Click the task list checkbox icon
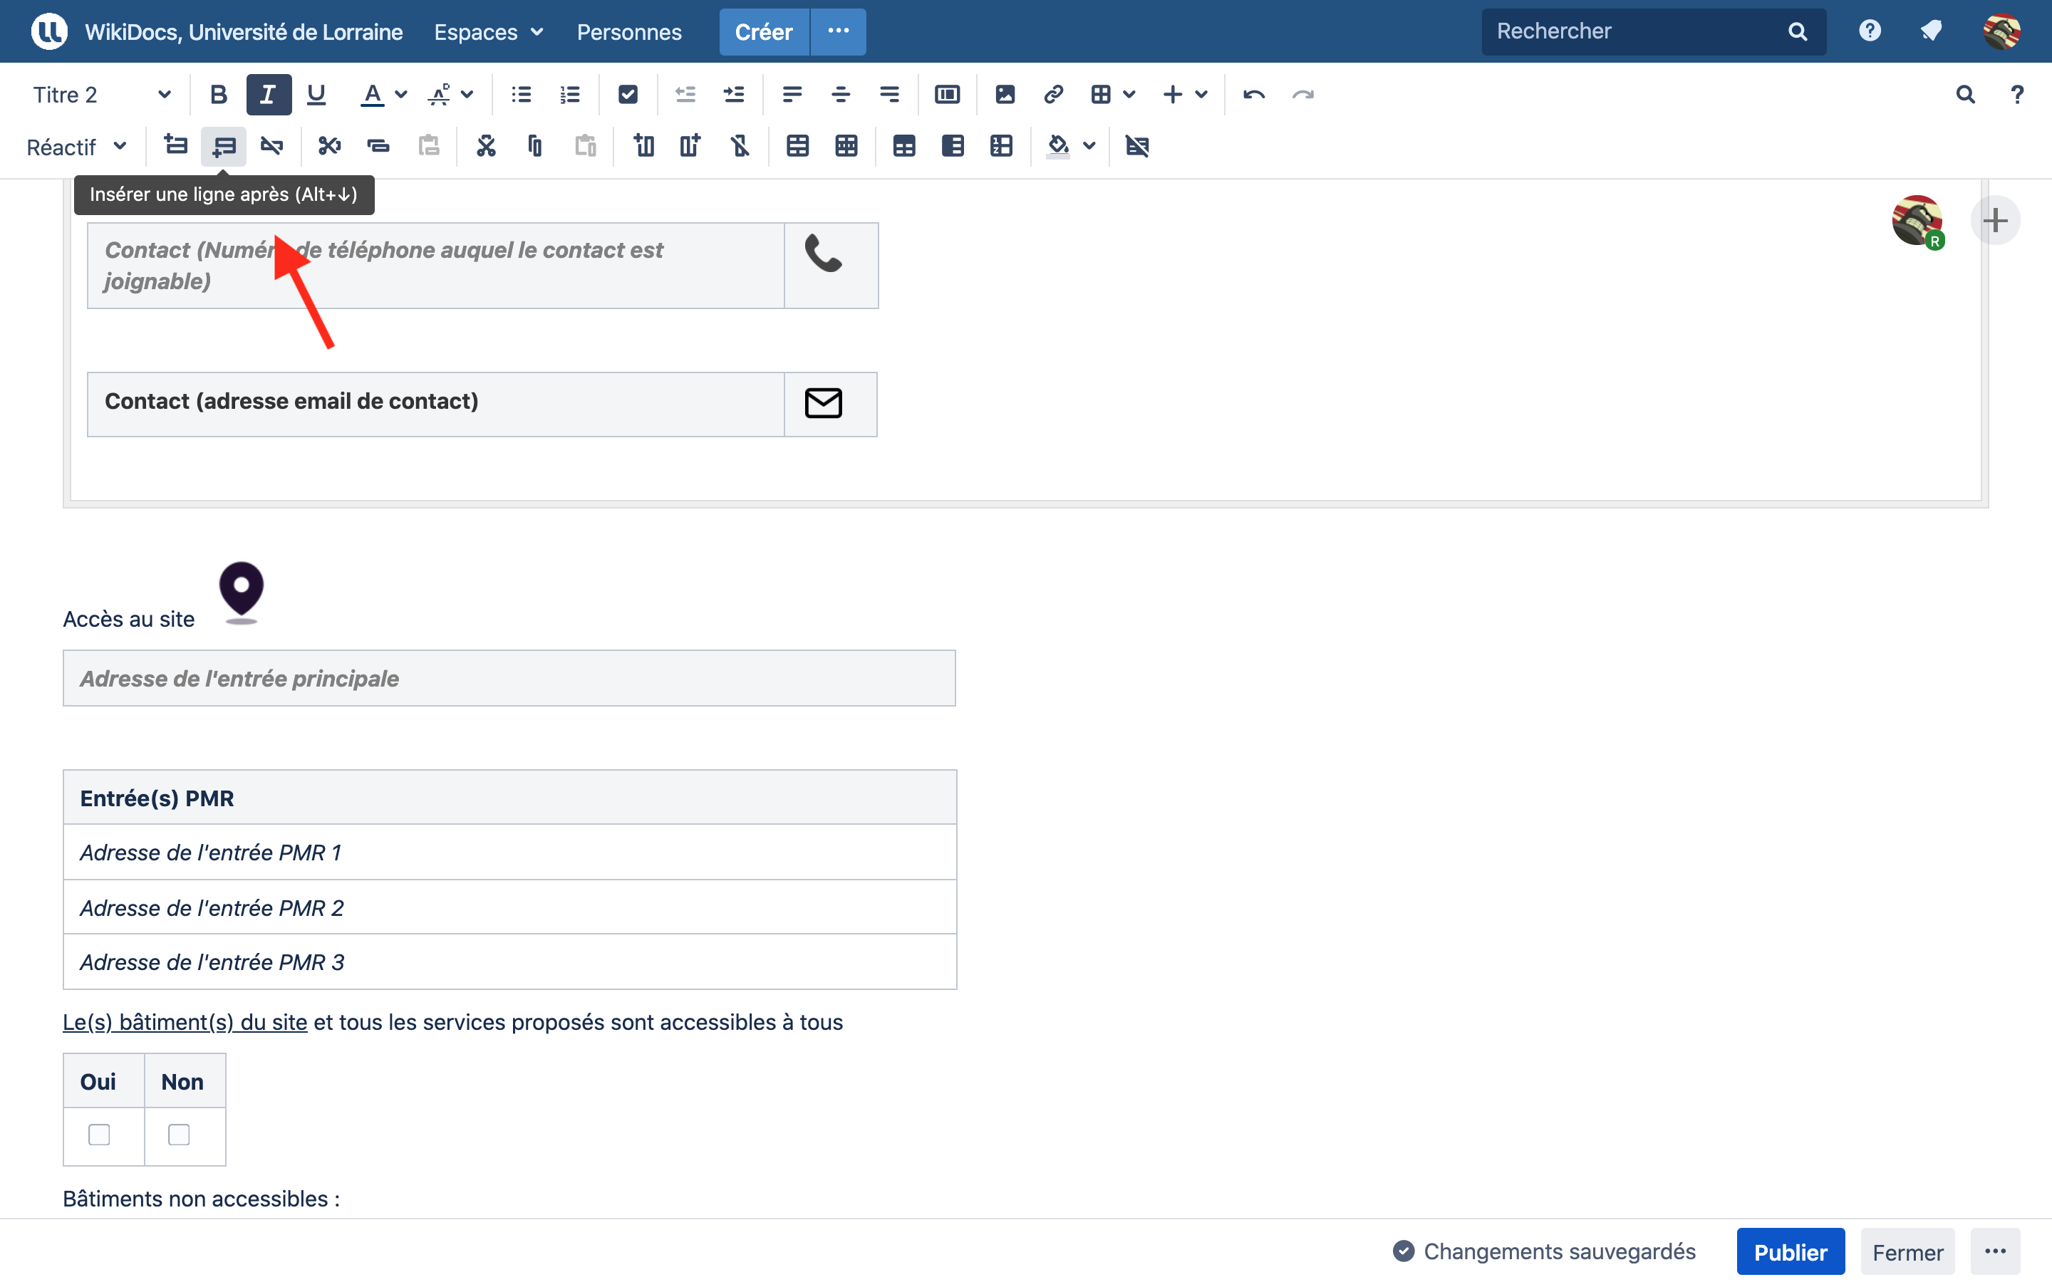2052x1282 pixels. [x=628, y=94]
